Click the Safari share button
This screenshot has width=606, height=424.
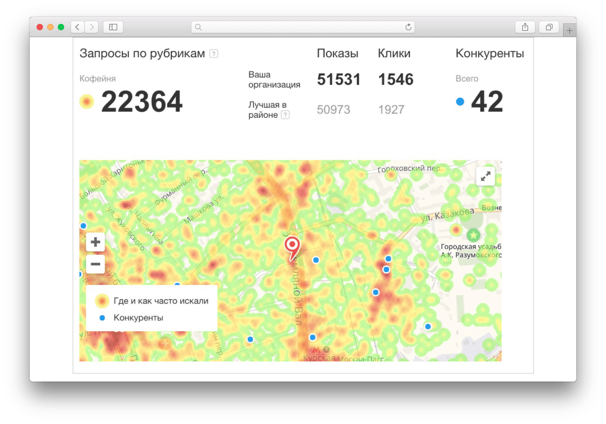(x=525, y=27)
